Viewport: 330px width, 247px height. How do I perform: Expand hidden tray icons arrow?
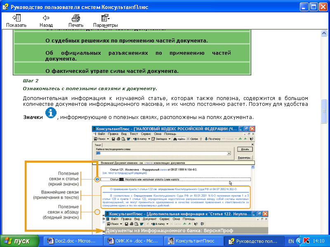pos(299,241)
